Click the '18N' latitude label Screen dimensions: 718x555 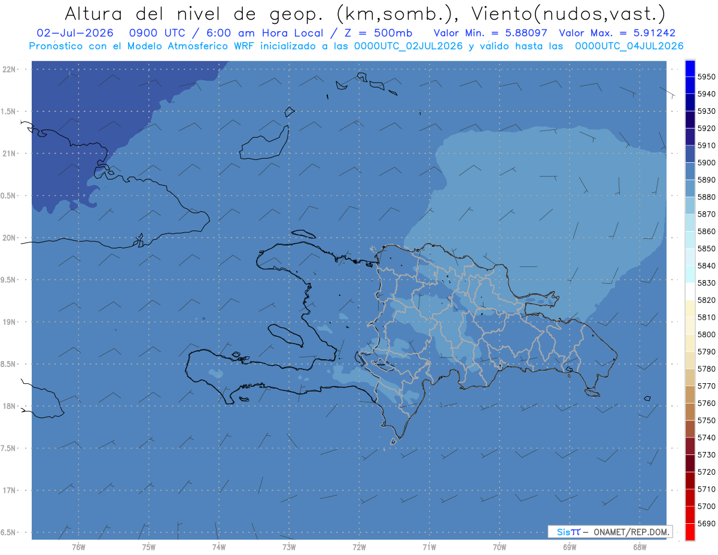point(9,407)
